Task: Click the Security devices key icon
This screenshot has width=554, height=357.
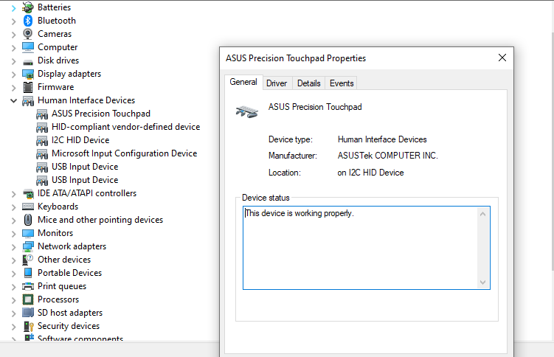Action: coord(28,326)
